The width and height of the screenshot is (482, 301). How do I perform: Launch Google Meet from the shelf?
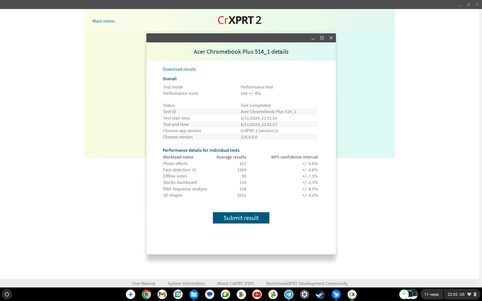225,294
